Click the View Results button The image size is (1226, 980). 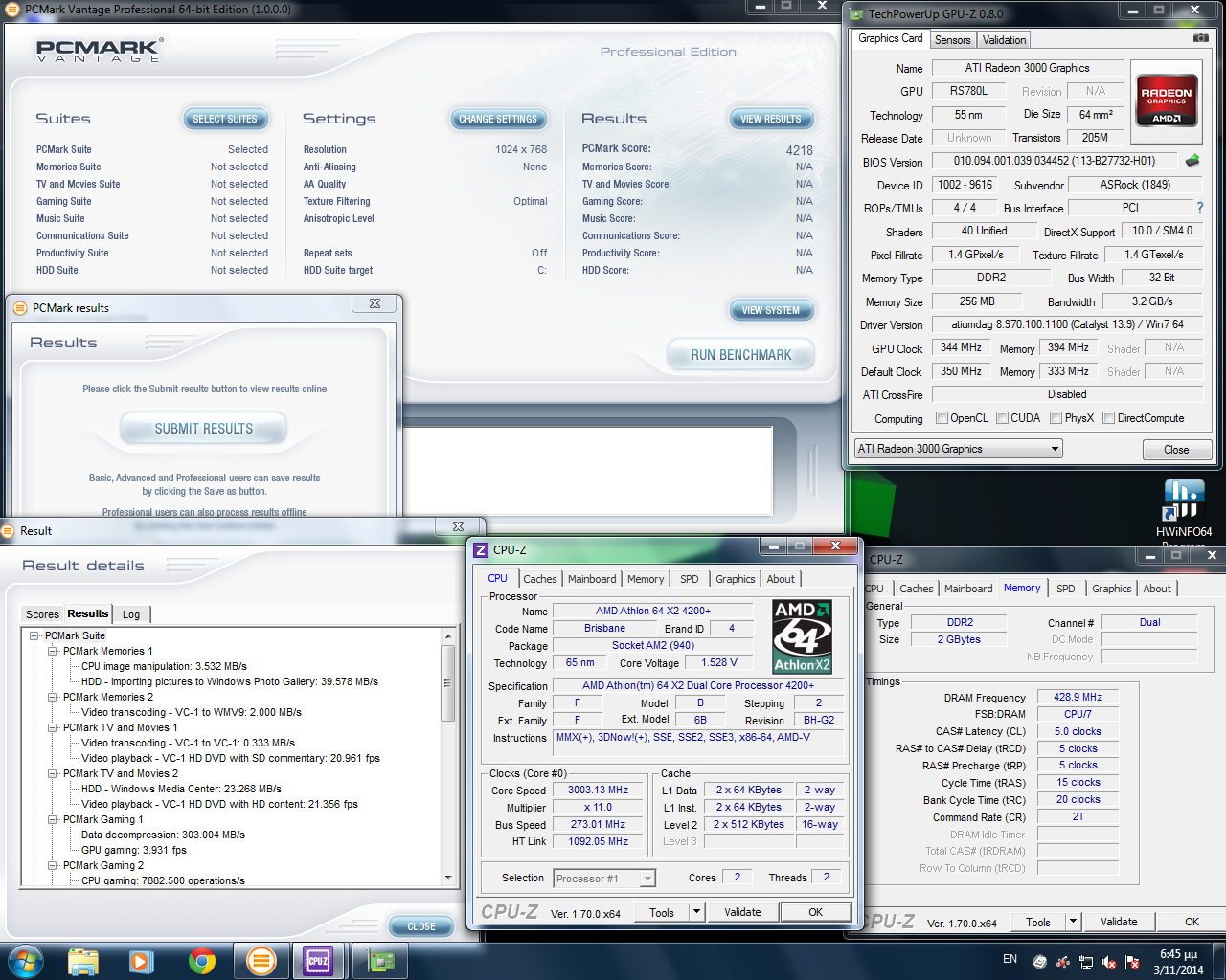pyautogui.click(x=771, y=120)
